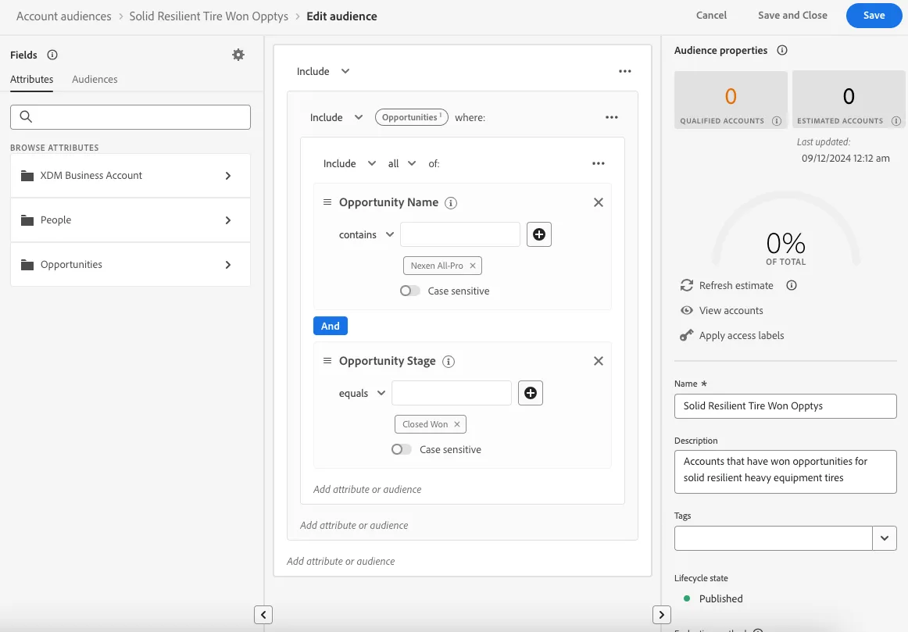Add a value to Opportunity Name
This screenshot has width=908, height=632.
click(538, 234)
